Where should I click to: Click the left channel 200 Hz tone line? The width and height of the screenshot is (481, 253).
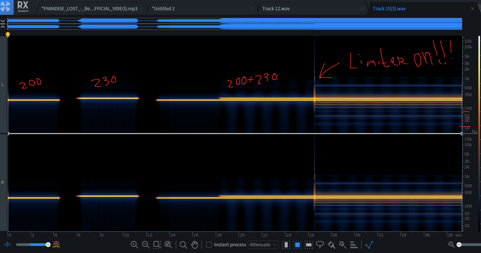coord(34,100)
